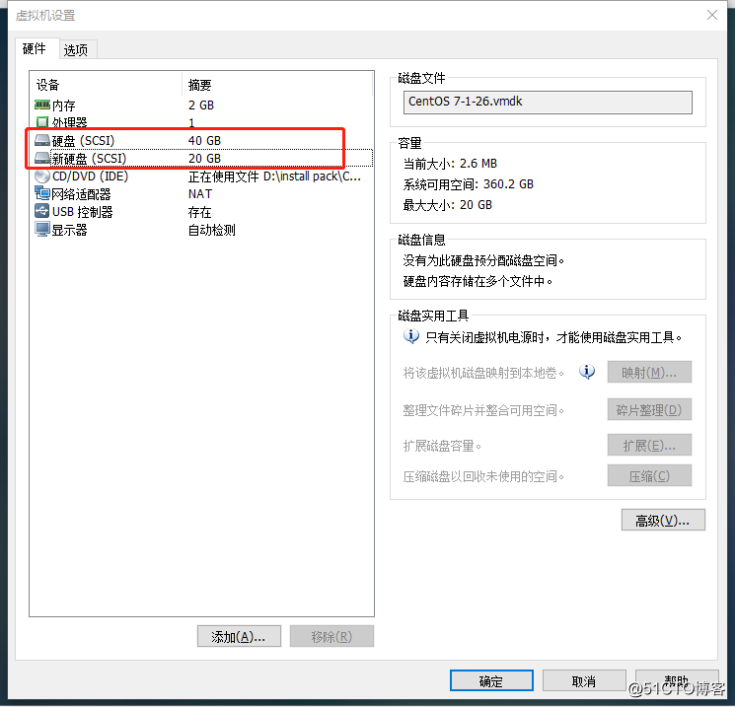This screenshot has height=707, width=735.
Task: Click the CD/DVD (IDE) disc icon
Action: click(x=42, y=177)
